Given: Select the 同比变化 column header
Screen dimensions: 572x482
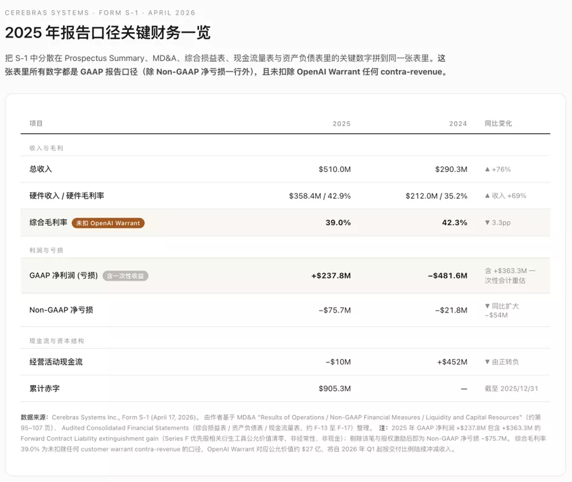Looking at the screenshot, I should (x=498, y=124).
